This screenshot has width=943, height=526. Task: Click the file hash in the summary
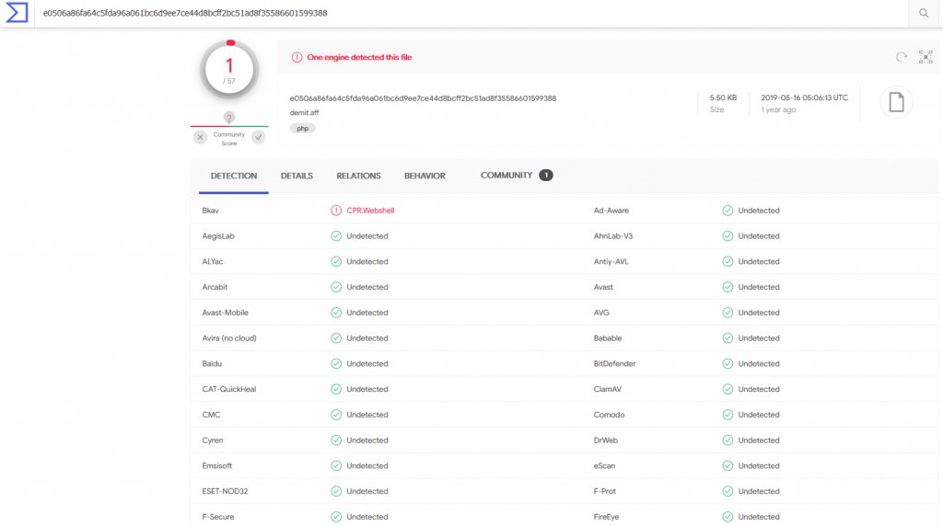423,98
